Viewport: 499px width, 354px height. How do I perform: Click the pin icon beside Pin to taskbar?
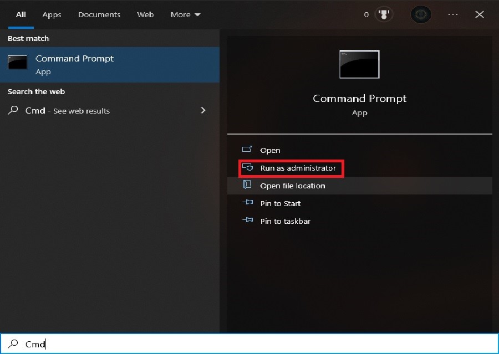[248, 221]
